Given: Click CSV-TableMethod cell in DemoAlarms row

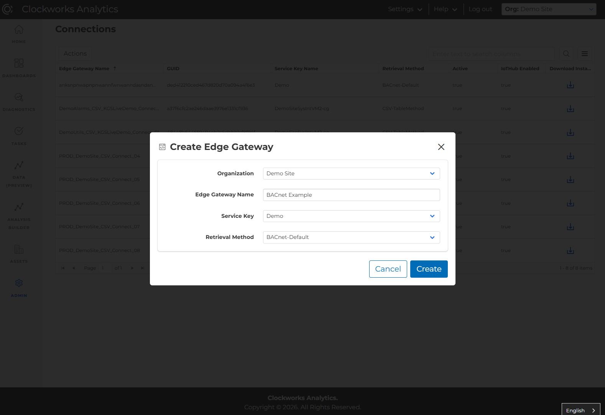Looking at the screenshot, I should (x=403, y=109).
